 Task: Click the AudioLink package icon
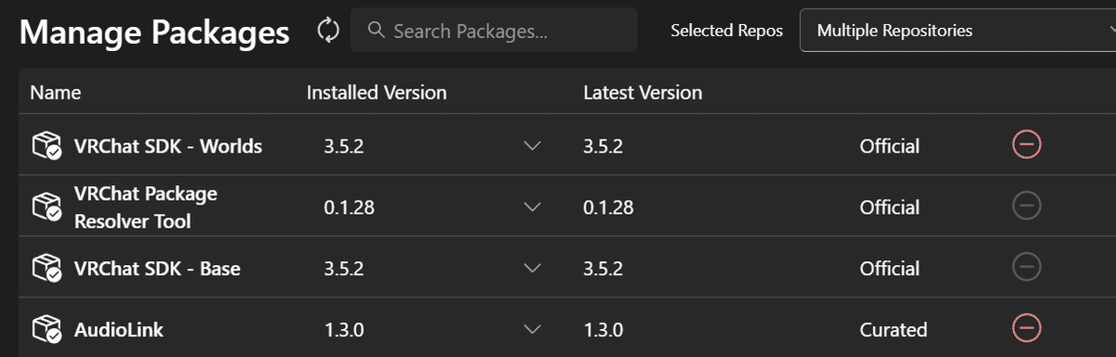[x=46, y=329]
